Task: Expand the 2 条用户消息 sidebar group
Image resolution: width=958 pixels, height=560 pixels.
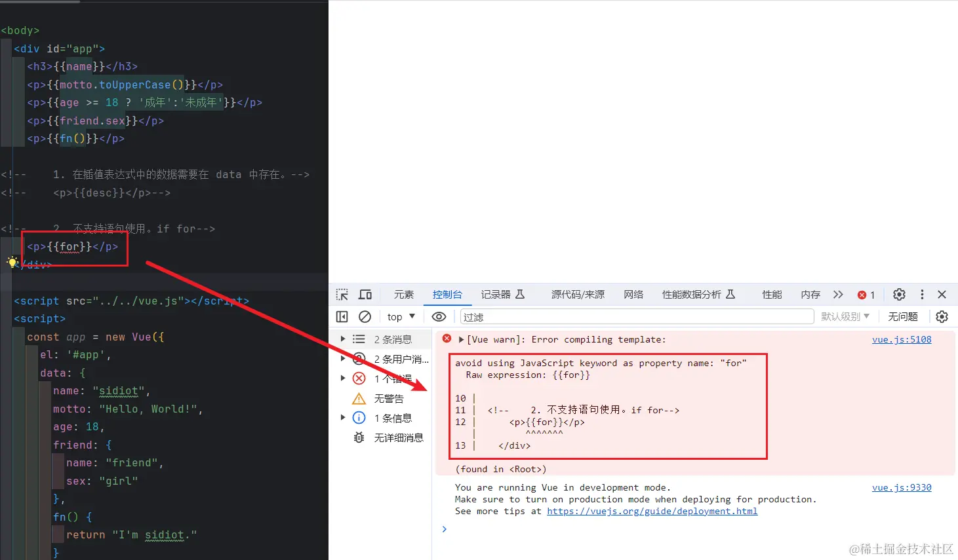Action: coord(342,359)
